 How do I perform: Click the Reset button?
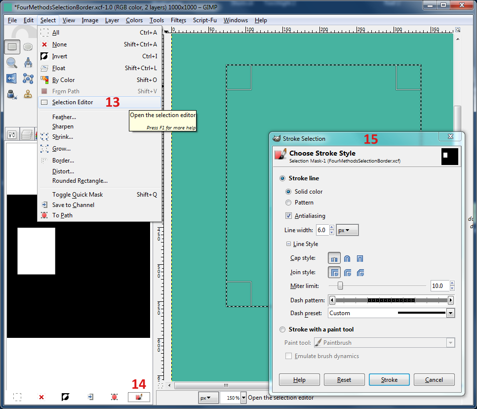pyautogui.click(x=344, y=380)
